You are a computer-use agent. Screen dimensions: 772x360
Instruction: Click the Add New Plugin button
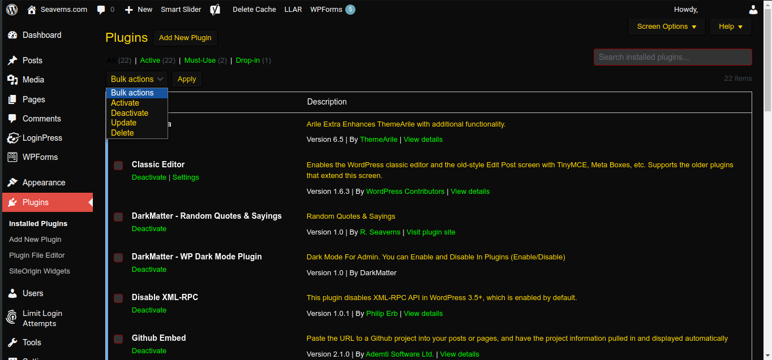[x=185, y=38]
